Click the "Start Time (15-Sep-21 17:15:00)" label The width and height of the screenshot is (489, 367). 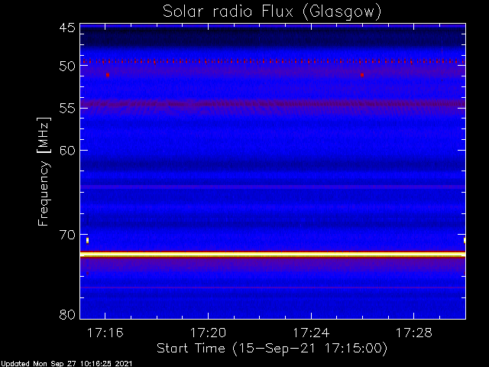[x=272, y=349]
